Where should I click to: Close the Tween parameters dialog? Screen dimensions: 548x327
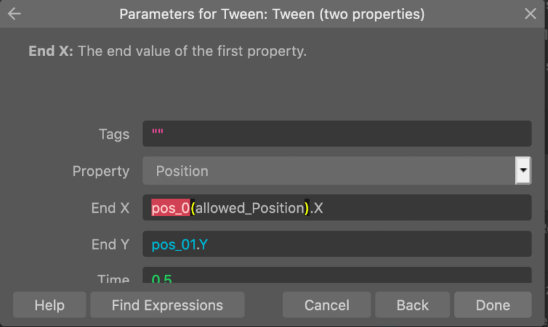pyautogui.click(x=530, y=14)
